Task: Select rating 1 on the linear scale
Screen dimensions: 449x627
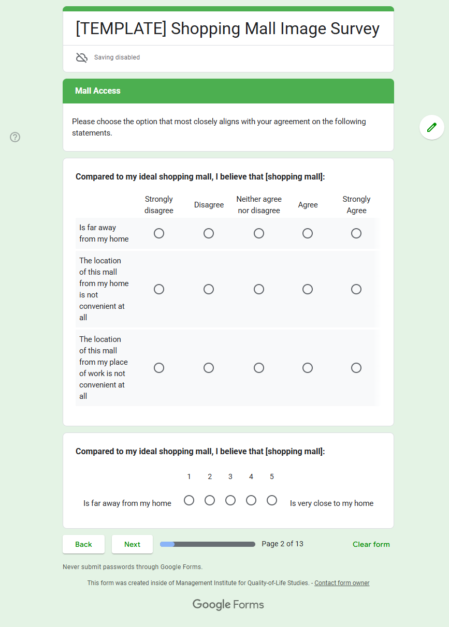Action: 189,500
